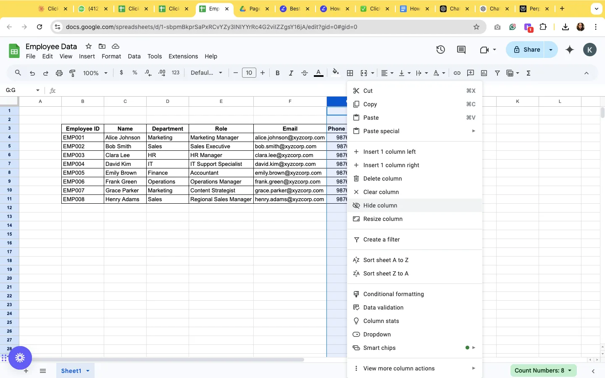Toggle bold formatting

(x=277, y=73)
